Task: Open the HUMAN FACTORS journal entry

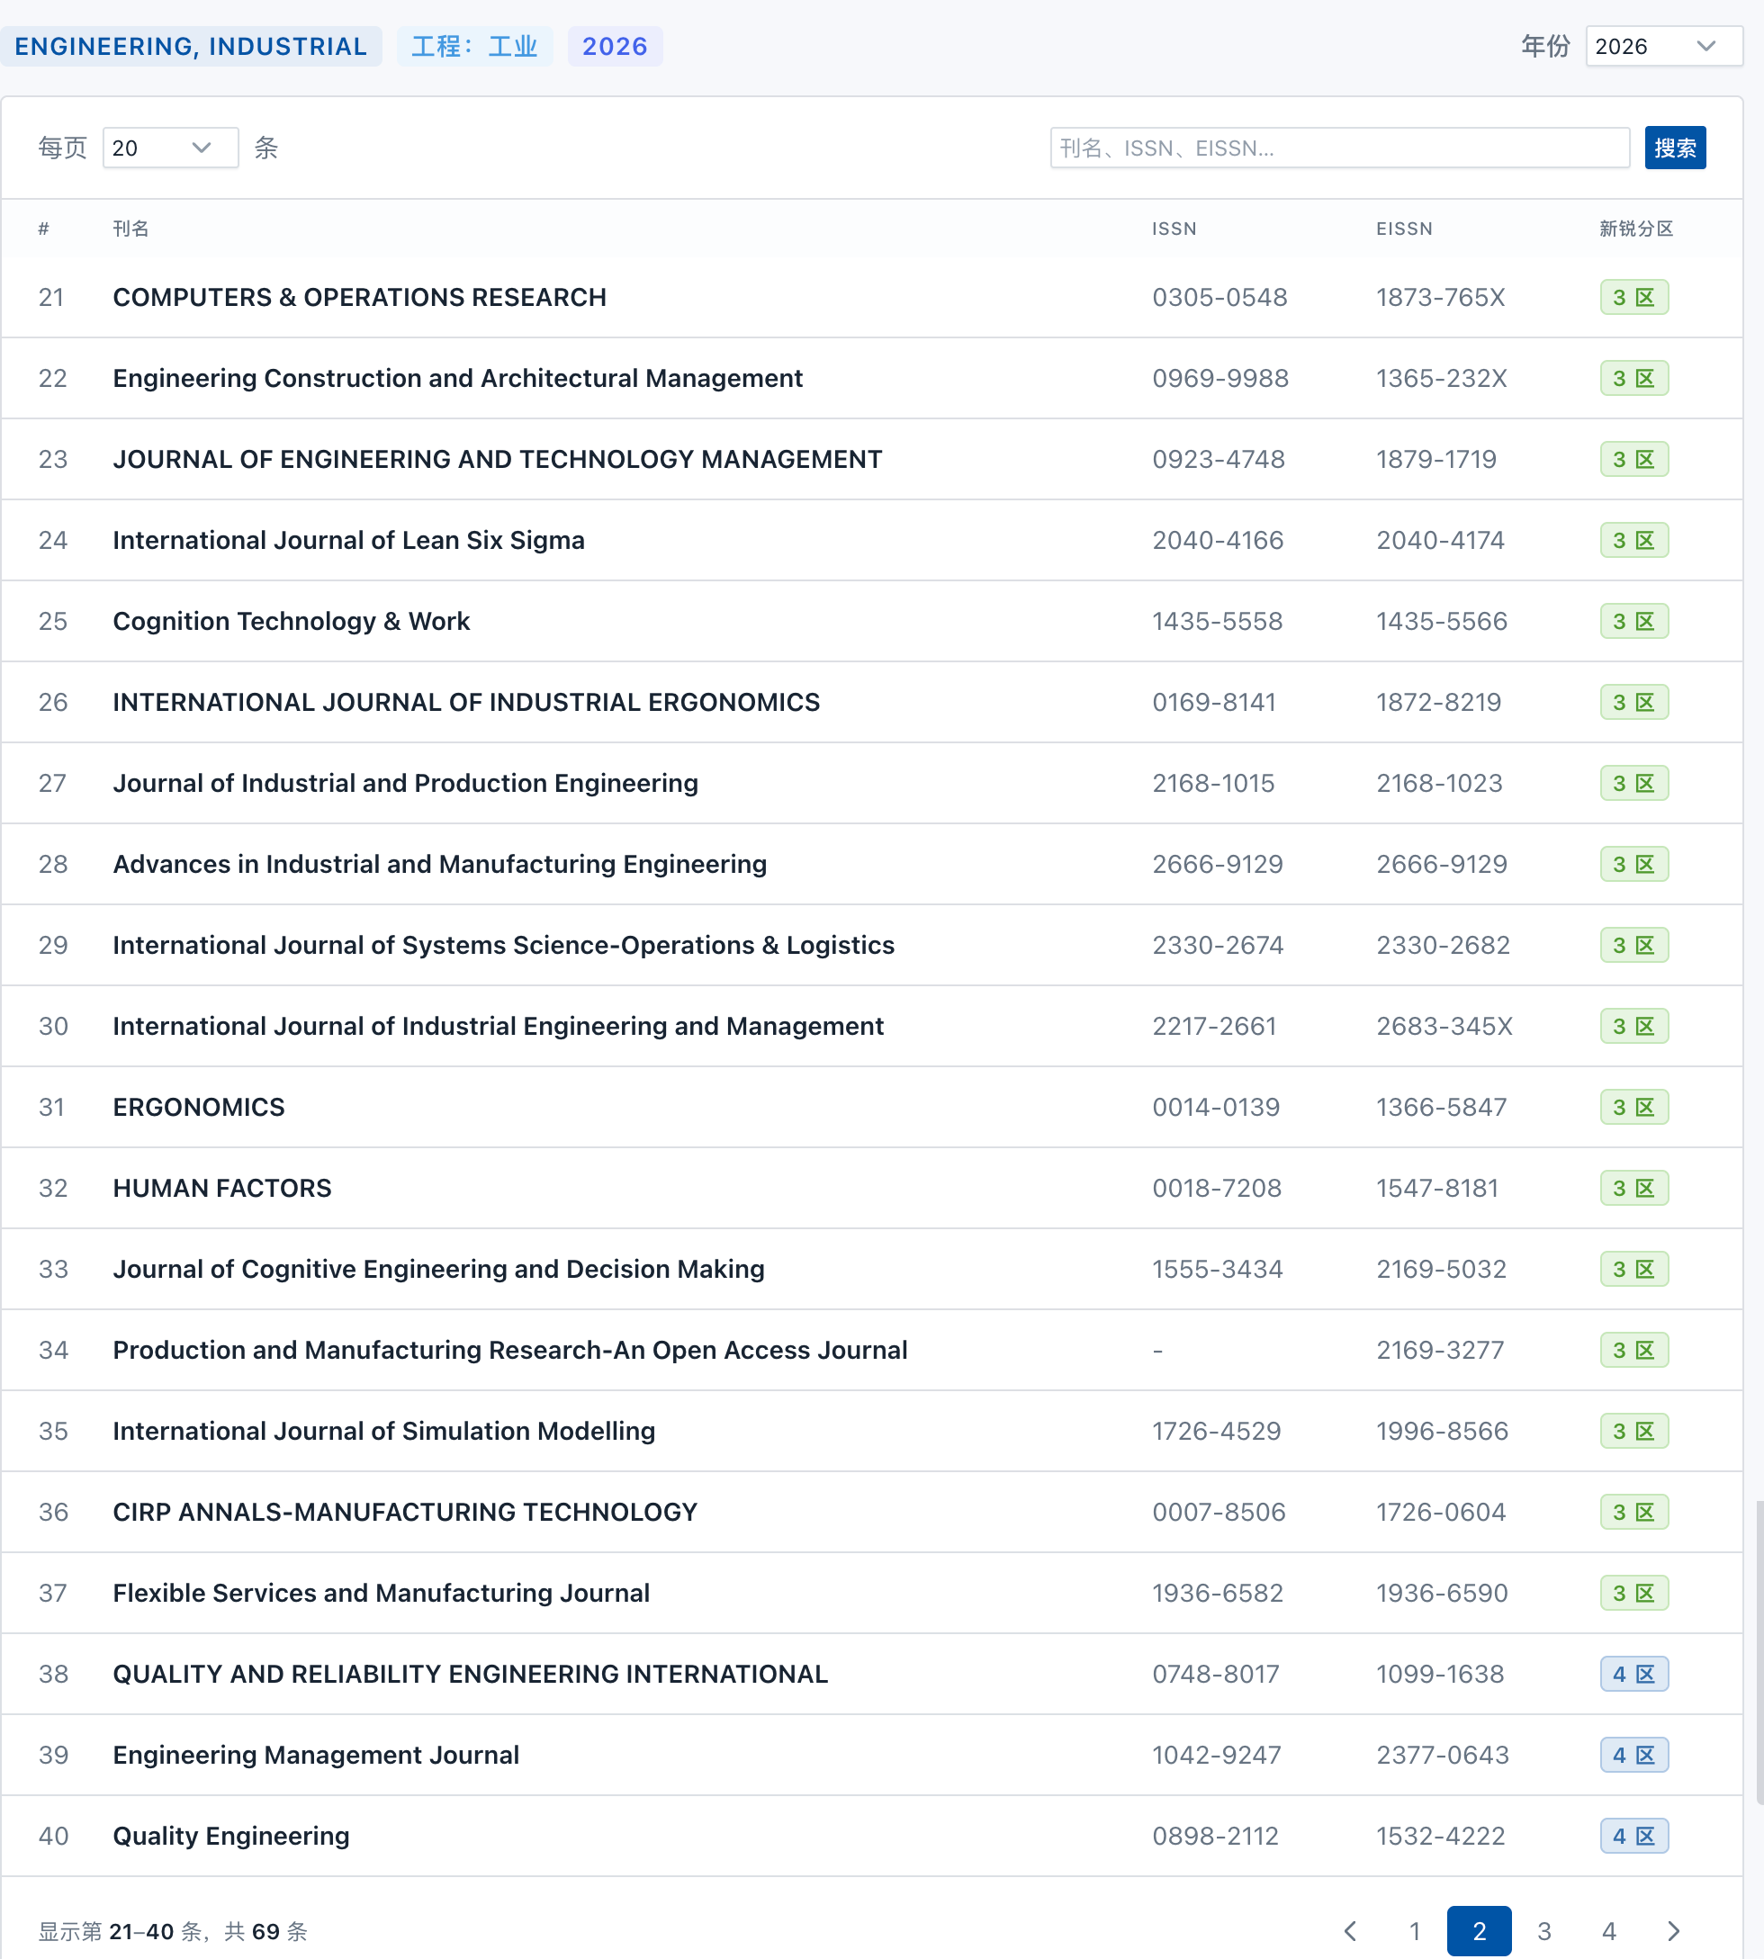Action: tap(222, 1188)
